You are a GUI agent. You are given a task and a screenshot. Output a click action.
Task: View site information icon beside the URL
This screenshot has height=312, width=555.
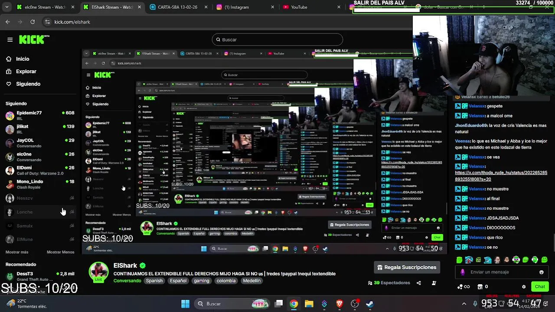tap(48, 22)
